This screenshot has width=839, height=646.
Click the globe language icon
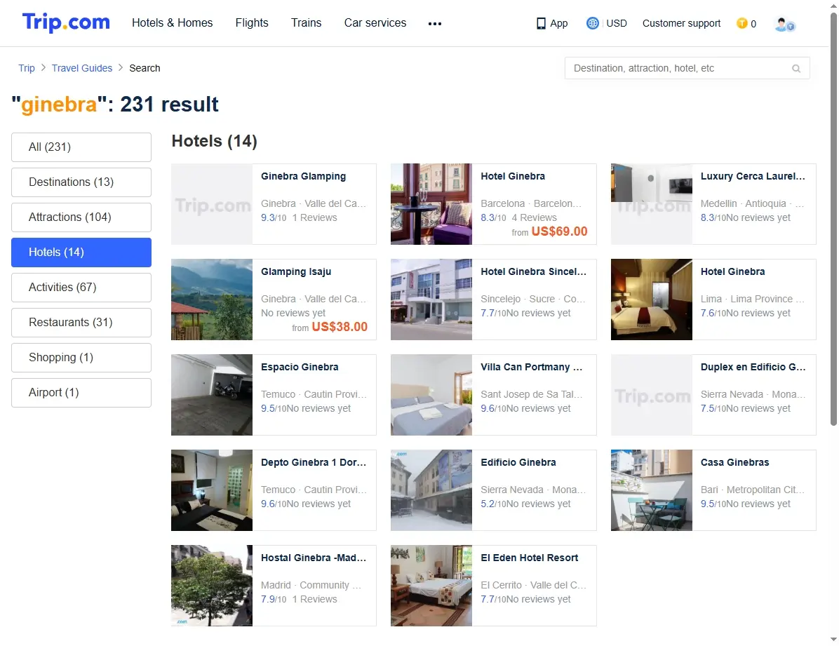coord(592,23)
